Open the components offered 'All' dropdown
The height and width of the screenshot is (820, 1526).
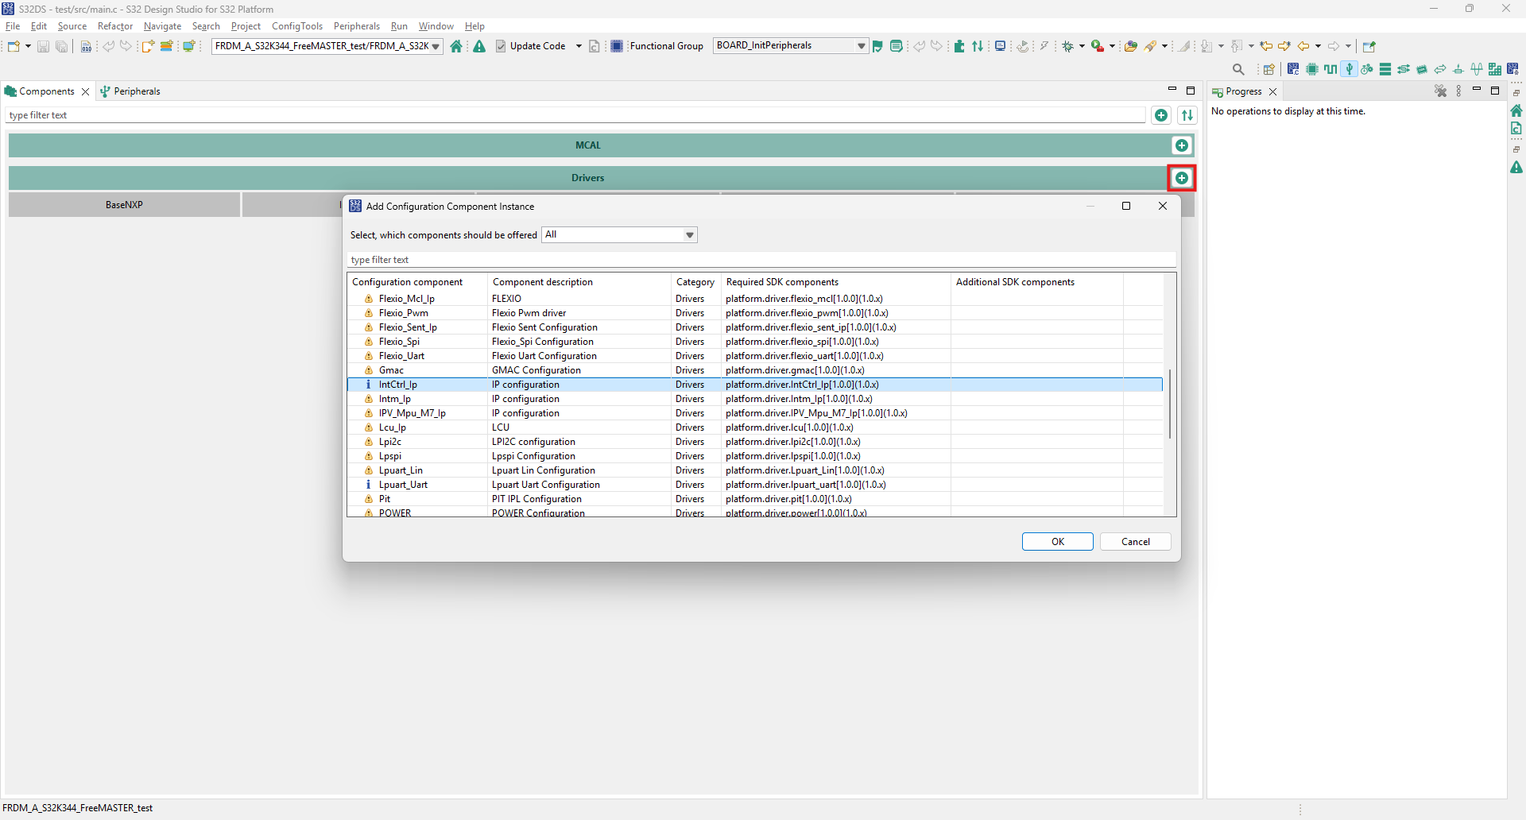point(620,235)
